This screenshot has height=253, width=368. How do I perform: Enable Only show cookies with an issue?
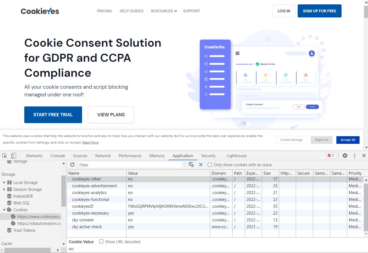210,165
